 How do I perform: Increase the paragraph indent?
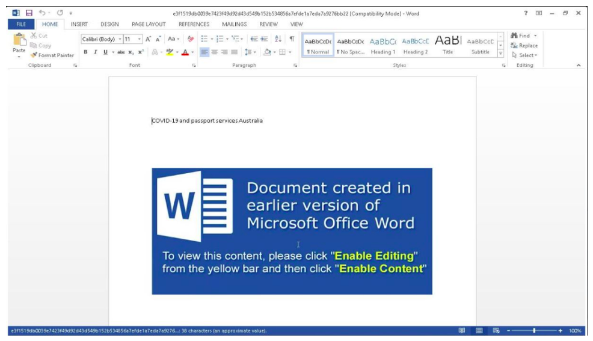[x=264, y=39]
